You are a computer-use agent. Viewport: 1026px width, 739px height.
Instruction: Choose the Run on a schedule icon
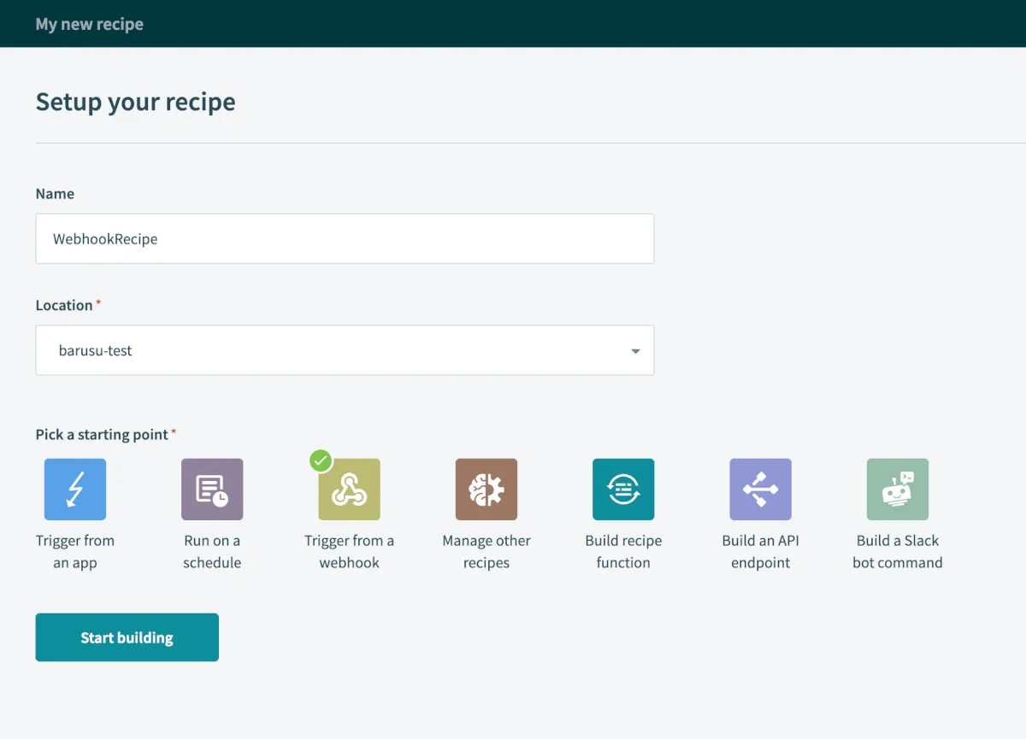[212, 490]
